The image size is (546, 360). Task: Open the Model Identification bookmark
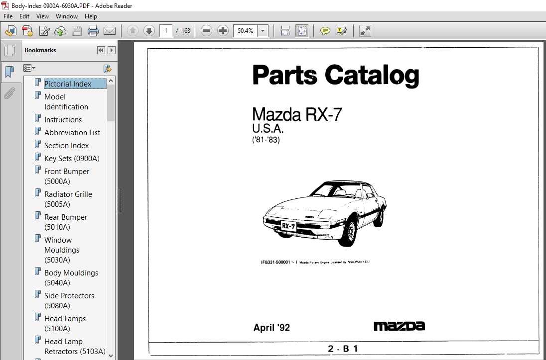click(x=66, y=102)
